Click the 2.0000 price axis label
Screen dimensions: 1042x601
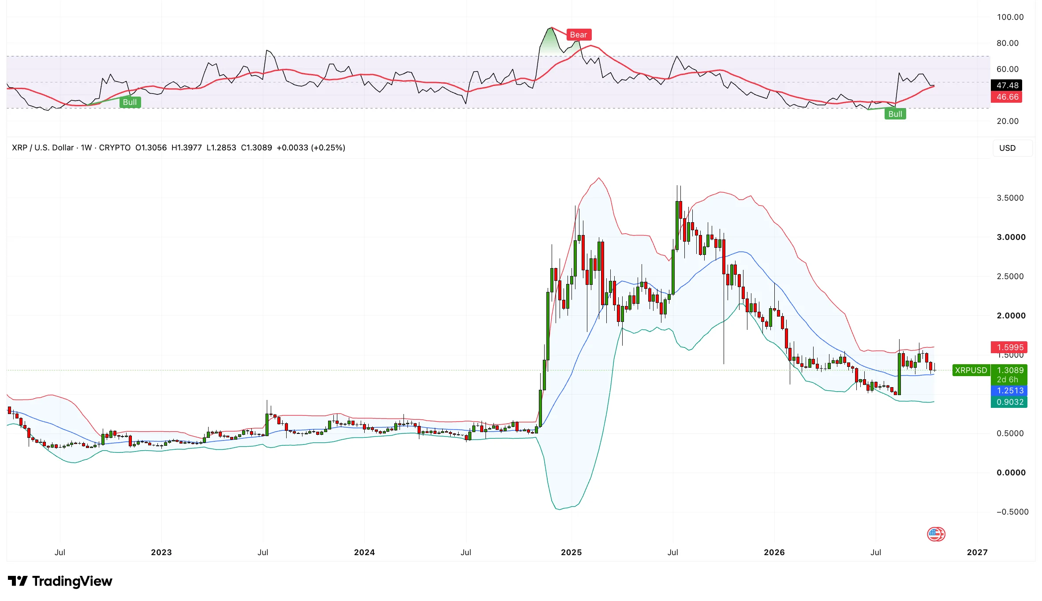tap(1011, 316)
